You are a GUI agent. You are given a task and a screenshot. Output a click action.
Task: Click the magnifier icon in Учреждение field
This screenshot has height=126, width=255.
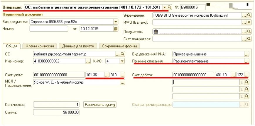coord(249,15)
